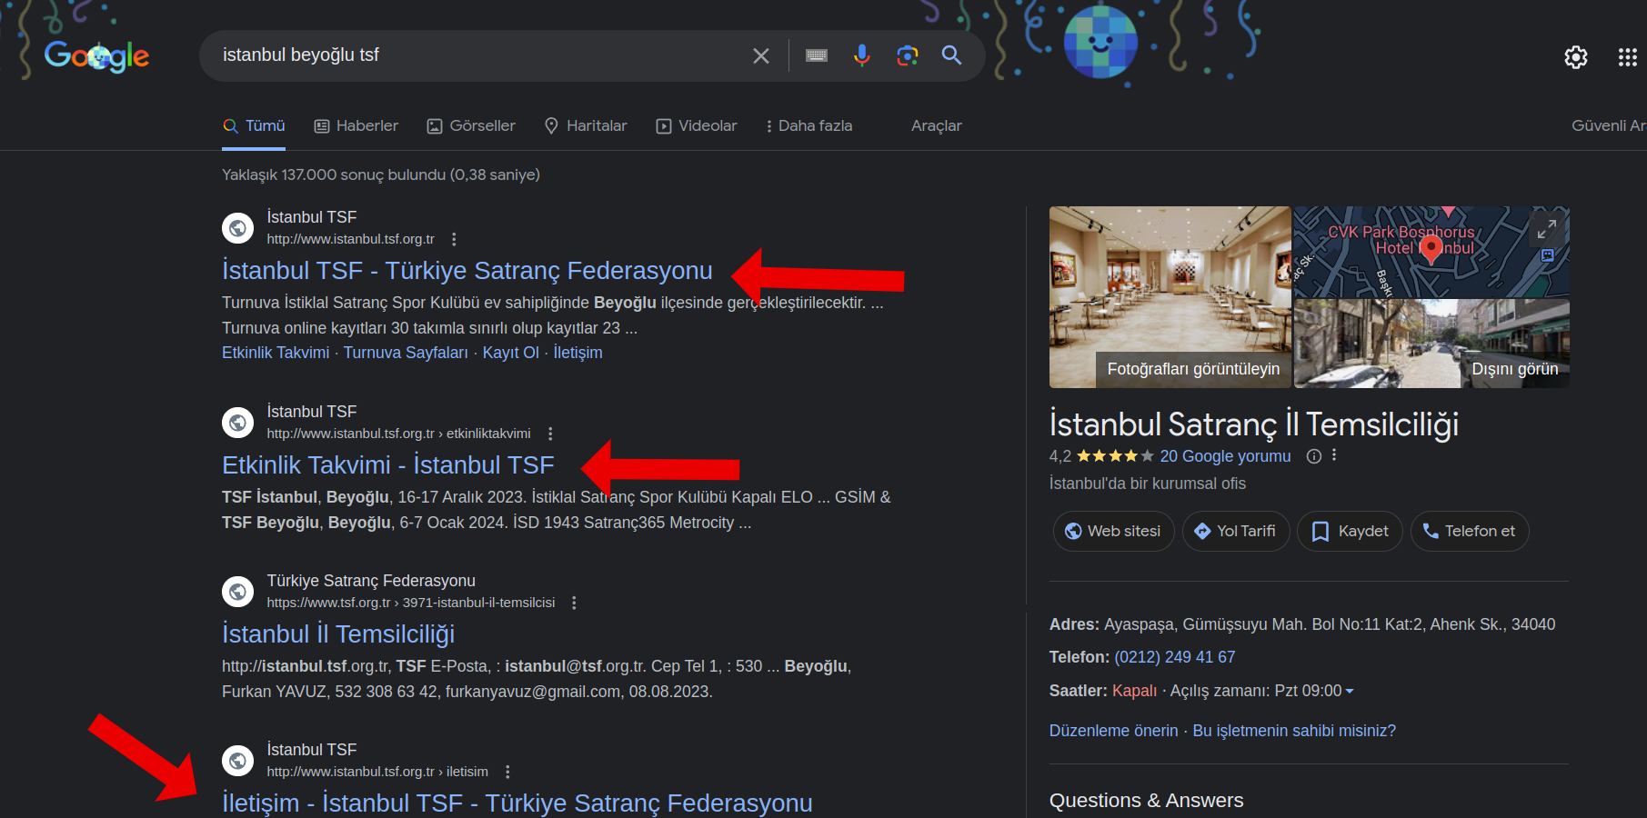Image resolution: width=1647 pixels, height=818 pixels.
Task: Open the Google apps grid
Action: 1628,57
